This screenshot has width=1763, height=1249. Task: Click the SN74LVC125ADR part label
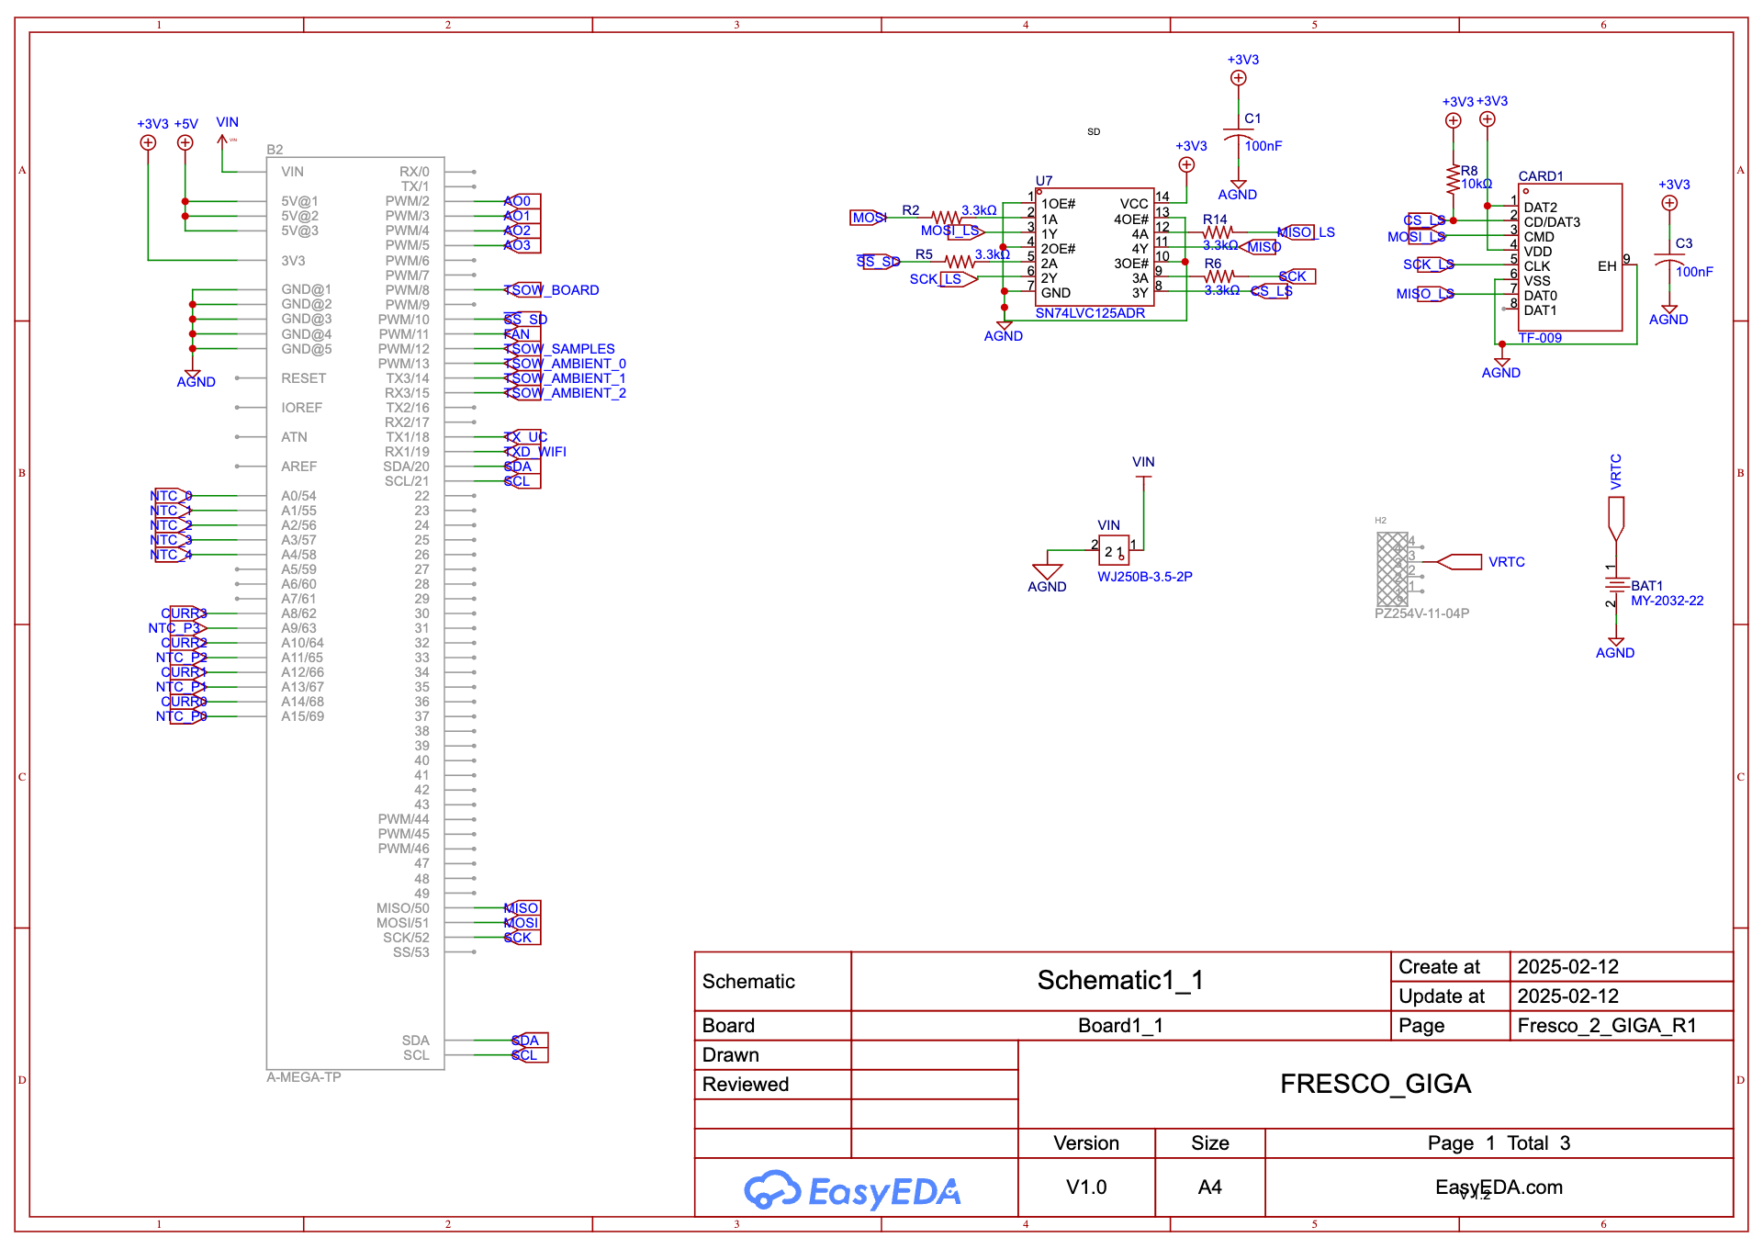point(1090,313)
